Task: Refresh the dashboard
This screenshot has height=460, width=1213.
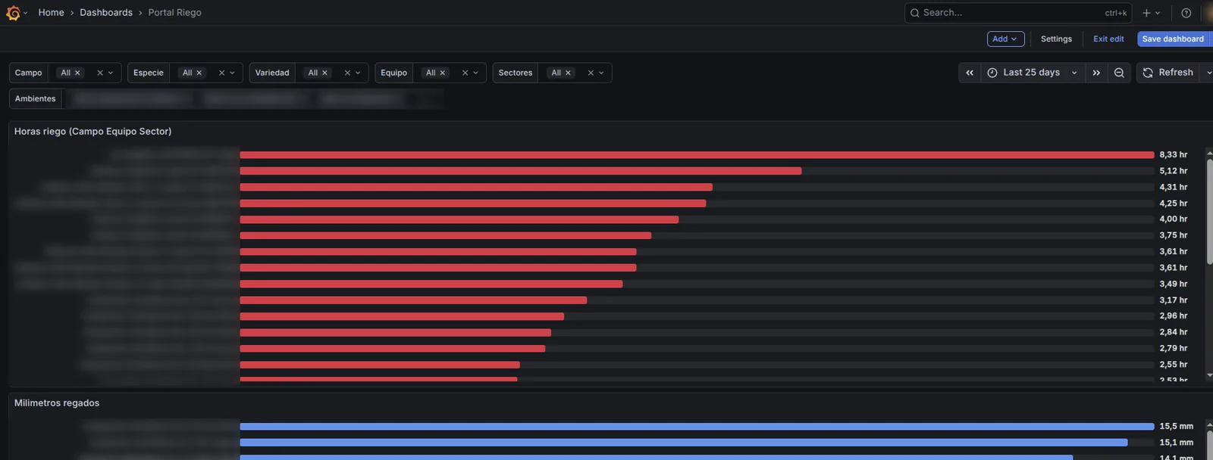Action: pos(1168,73)
